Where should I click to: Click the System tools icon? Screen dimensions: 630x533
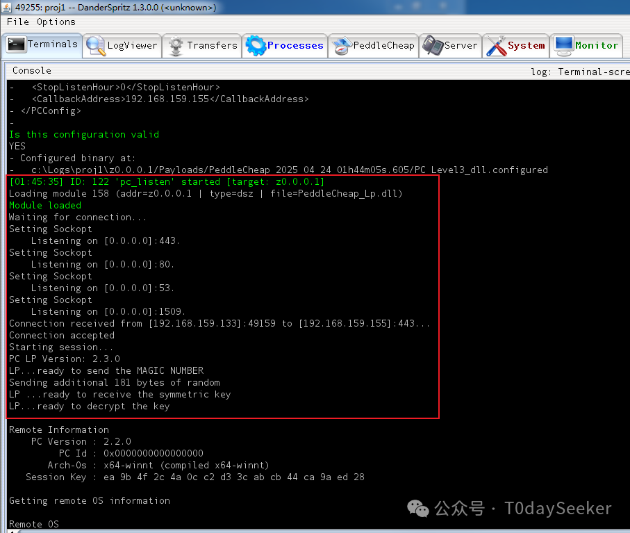[x=496, y=46]
